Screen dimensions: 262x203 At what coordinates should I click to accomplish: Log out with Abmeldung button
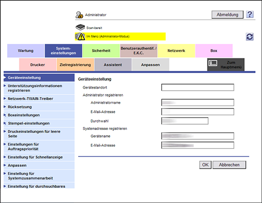point(227,15)
